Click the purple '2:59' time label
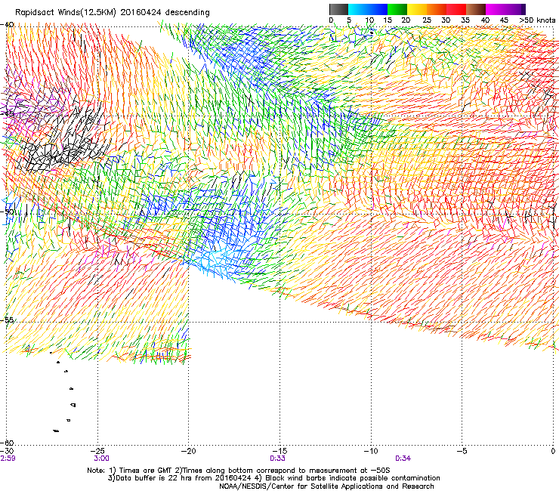559x491 pixels. tap(8, 459)
